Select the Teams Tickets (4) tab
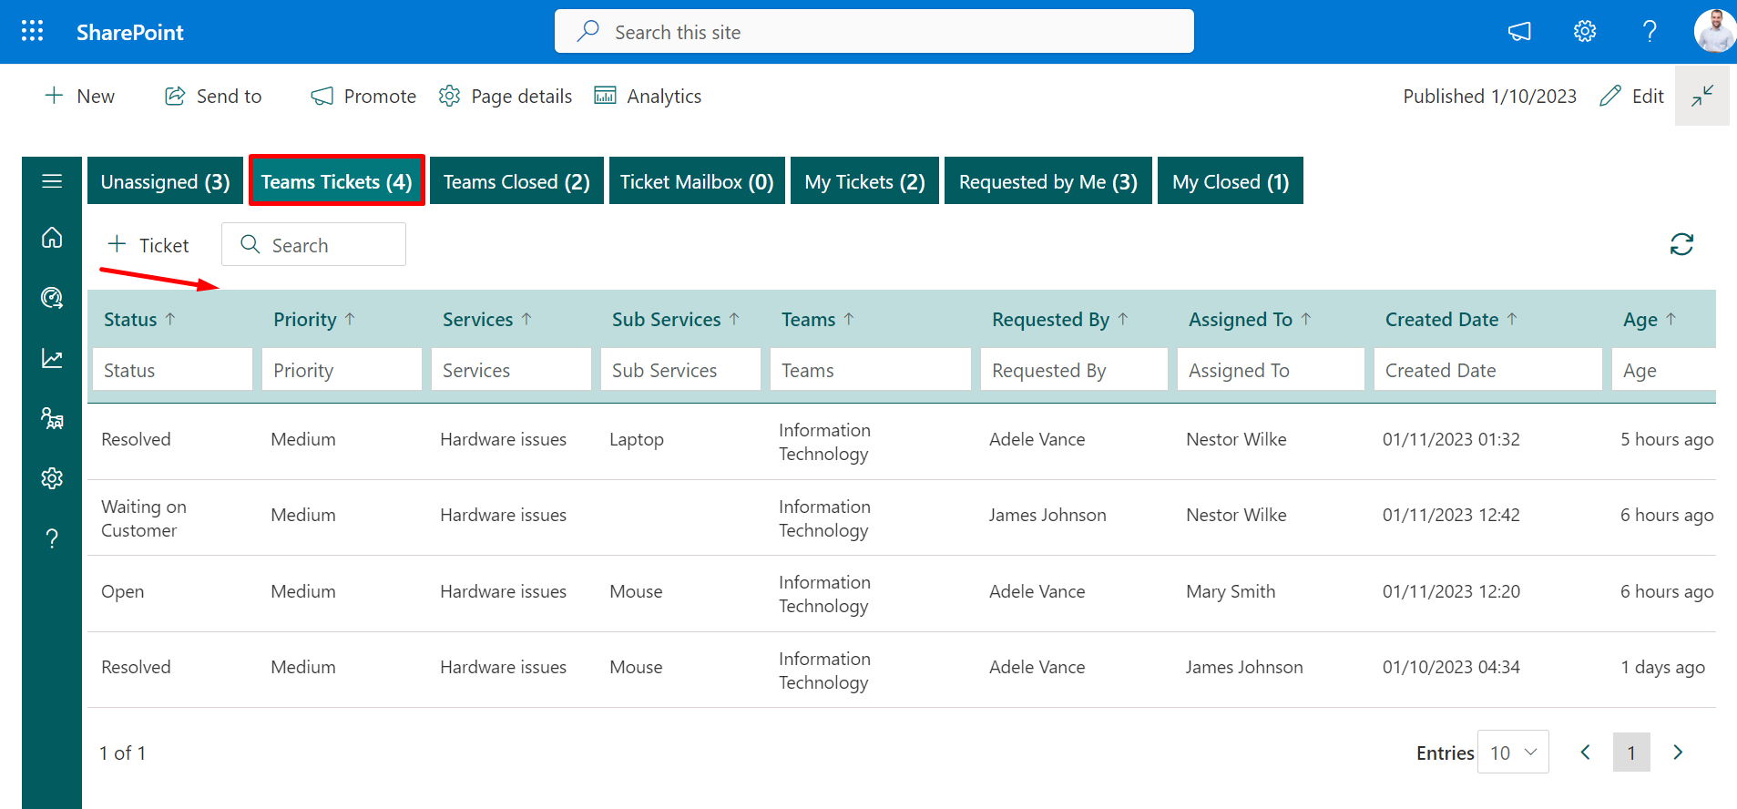1737x809 pixels. 337,181
